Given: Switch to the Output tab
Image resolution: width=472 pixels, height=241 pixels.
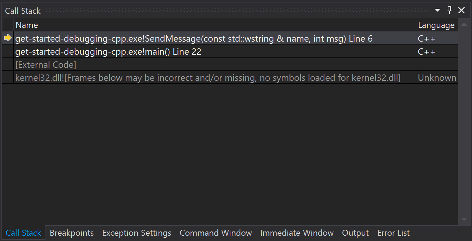Looking at the screenshot, I should tap(355, 233).
